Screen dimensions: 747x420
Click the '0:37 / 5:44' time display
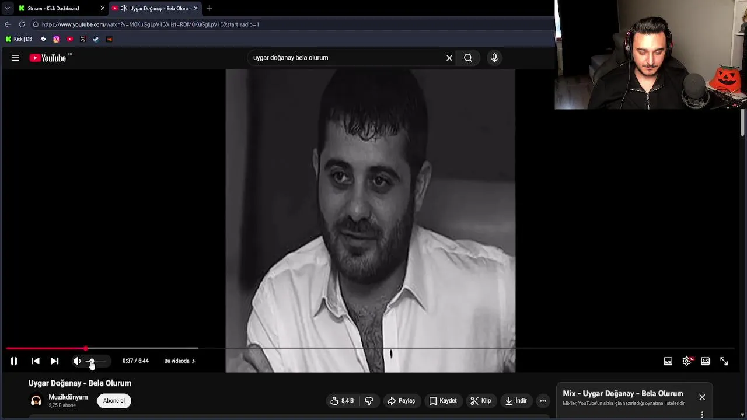(135, 361)
